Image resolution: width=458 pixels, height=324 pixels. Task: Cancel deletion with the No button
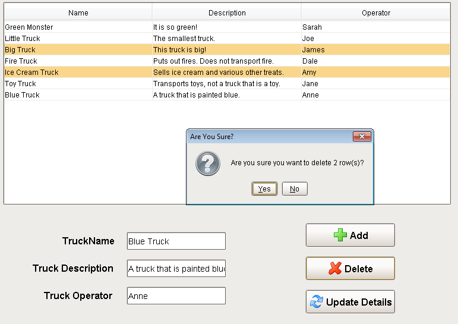coord(295,188)
